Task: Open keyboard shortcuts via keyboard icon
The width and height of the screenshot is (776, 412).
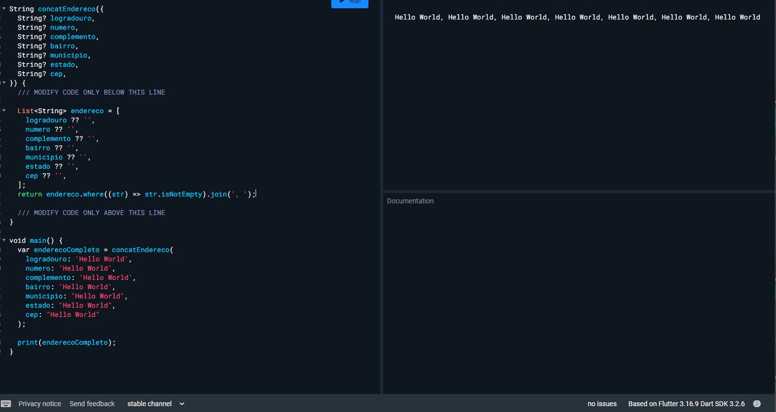Action: click(x=6, y=404)
